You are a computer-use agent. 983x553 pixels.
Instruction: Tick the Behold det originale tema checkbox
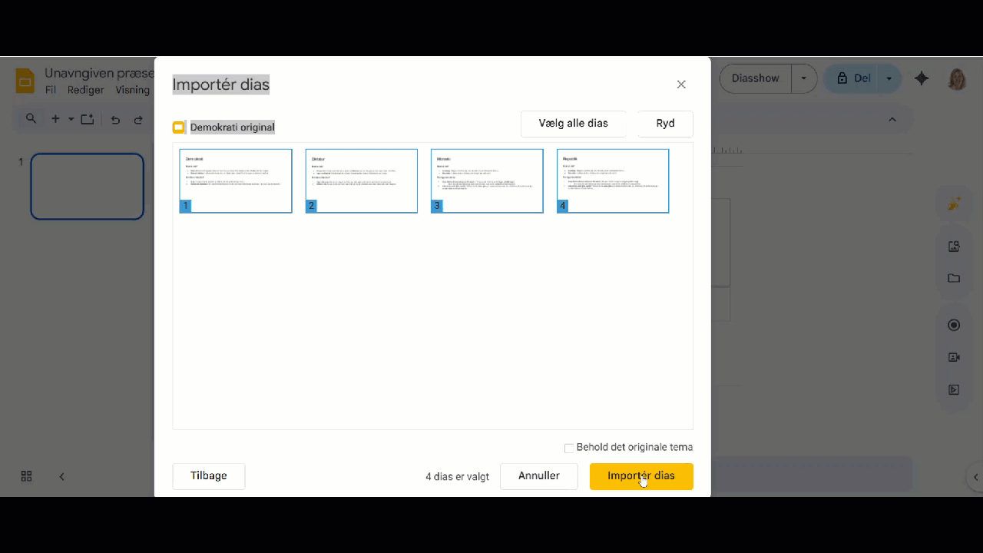pos(569,448)
